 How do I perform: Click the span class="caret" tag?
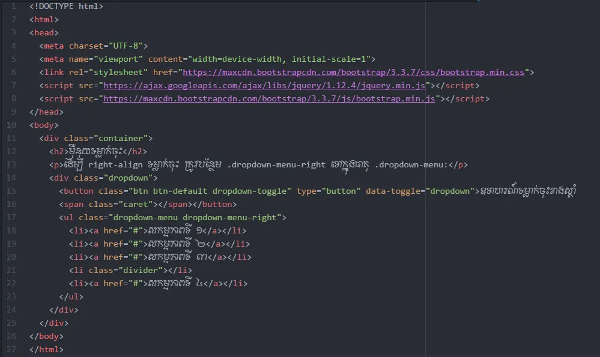[x=108, y=205]
